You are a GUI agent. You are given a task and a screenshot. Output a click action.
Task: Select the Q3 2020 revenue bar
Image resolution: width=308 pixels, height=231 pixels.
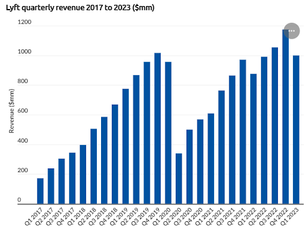(x=189, y=167)
